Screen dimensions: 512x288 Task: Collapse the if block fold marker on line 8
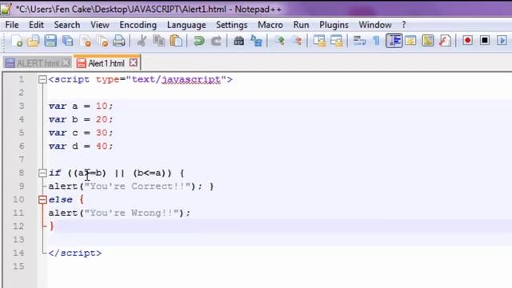pyautogui.click(x=42, y=173)
